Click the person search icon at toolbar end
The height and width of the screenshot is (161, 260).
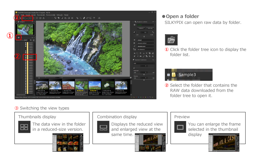99,18
